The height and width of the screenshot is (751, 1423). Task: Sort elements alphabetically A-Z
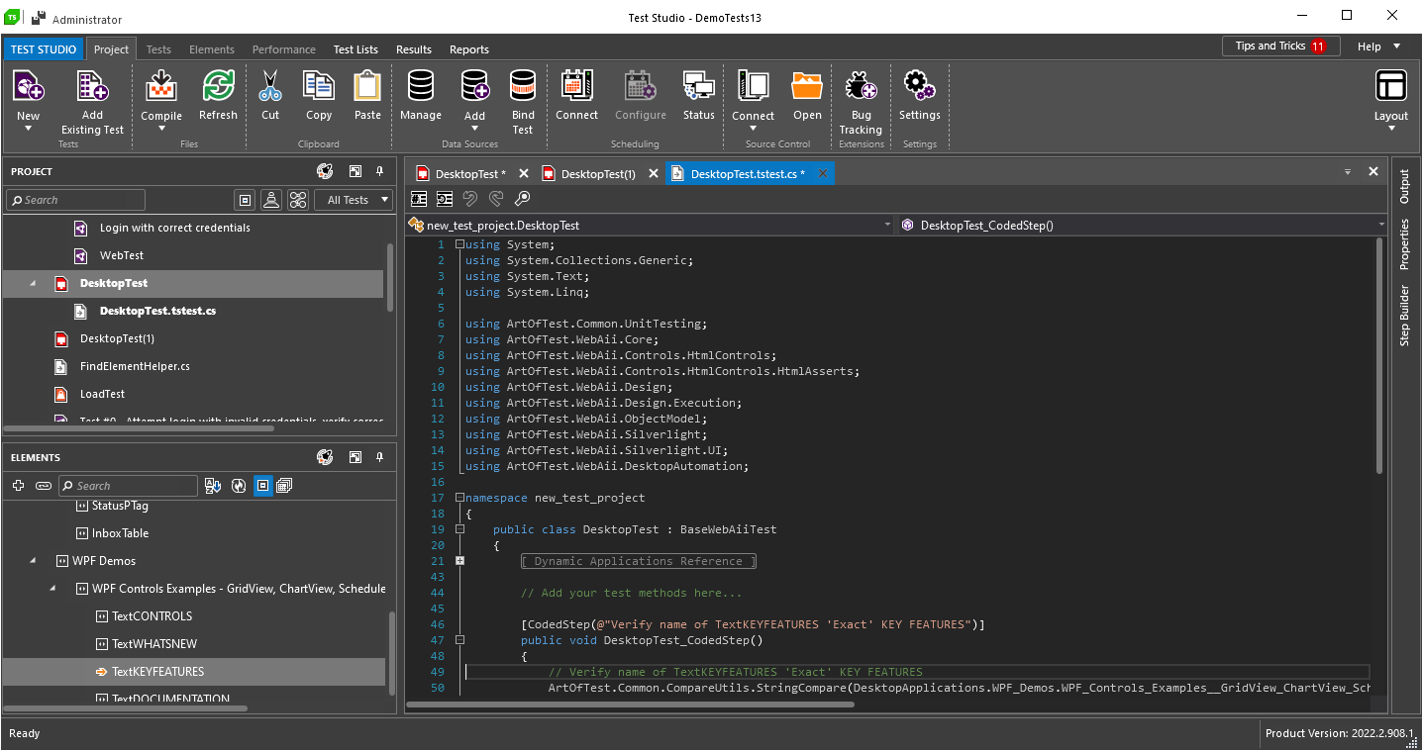click(x=213, y=486)
